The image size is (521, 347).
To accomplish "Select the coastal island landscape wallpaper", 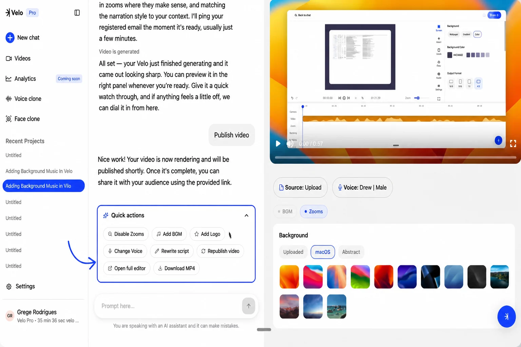I will [x=500, y=277].
